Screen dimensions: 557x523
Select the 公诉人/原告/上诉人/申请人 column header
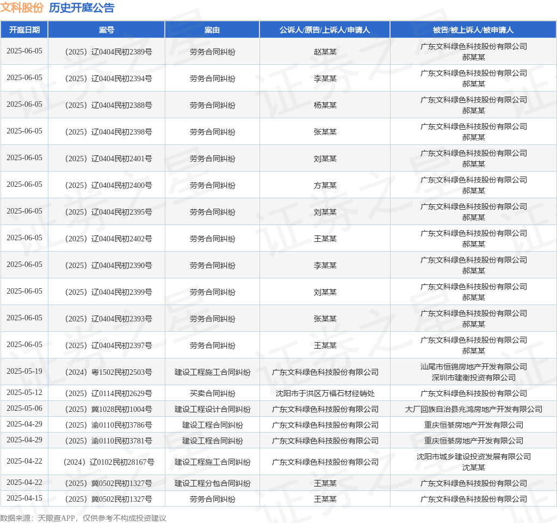(x=325, y=30)
